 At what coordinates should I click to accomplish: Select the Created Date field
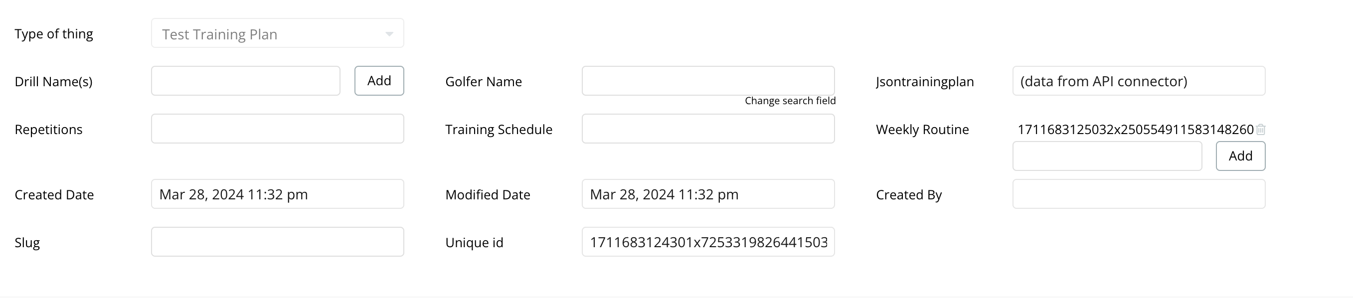277,194
